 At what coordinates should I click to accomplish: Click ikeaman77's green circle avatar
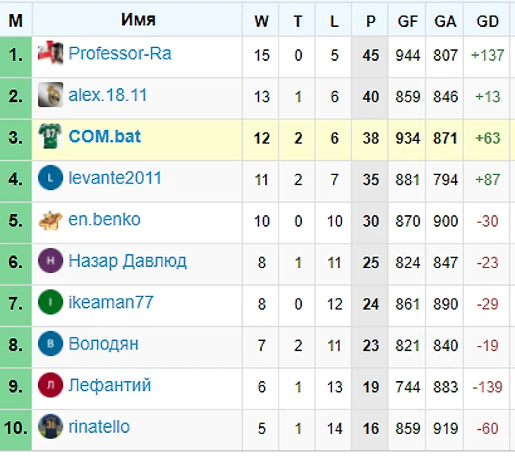[51, 303]
